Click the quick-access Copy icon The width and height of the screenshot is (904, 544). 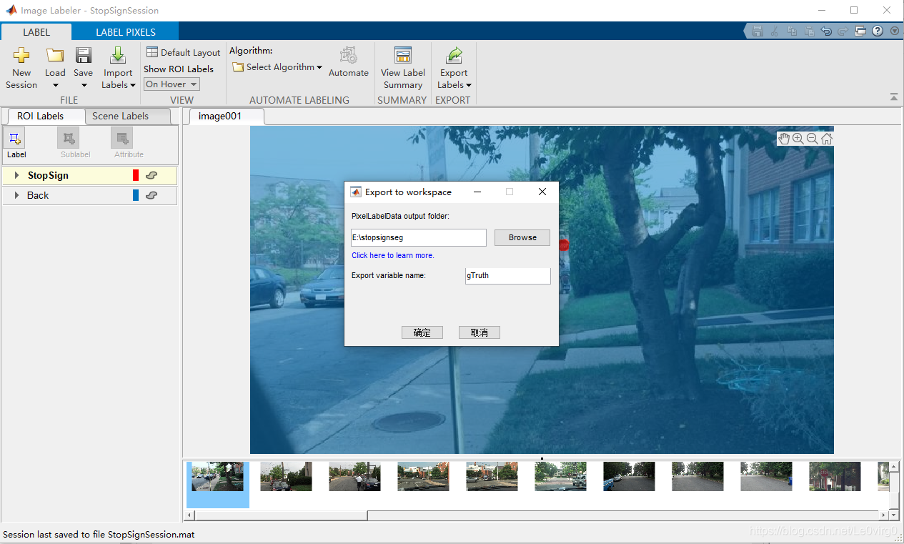(792, 31)
